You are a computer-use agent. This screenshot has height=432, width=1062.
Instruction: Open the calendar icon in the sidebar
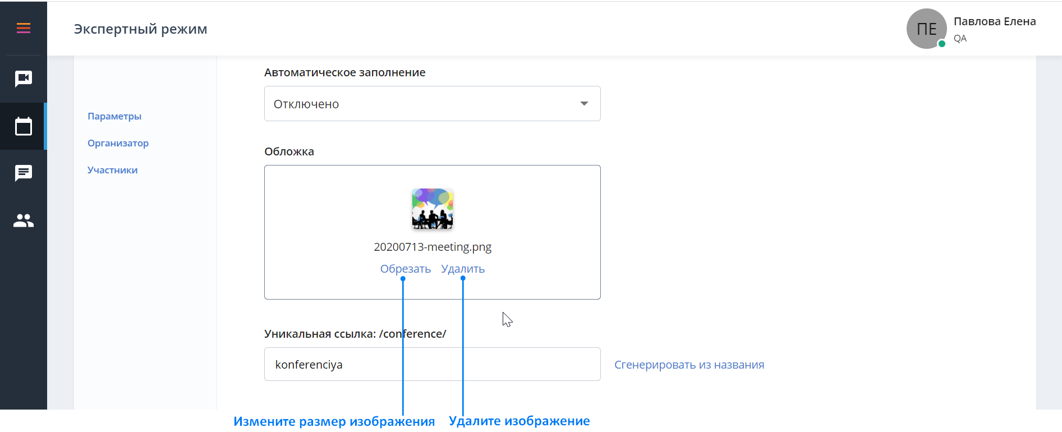(24, 126)
